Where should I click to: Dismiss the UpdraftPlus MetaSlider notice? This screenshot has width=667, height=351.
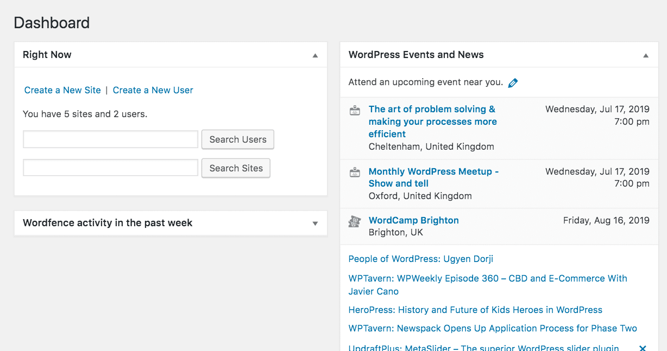[643, 348]
